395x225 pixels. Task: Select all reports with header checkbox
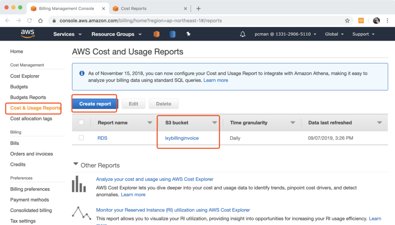click(81, 122)
